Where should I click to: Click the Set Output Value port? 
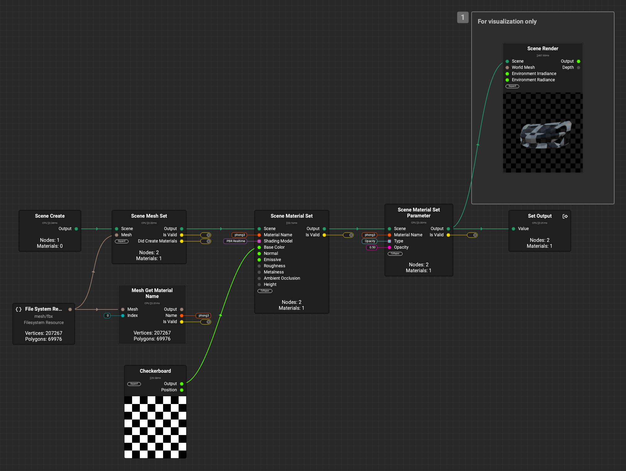point(513,229)
